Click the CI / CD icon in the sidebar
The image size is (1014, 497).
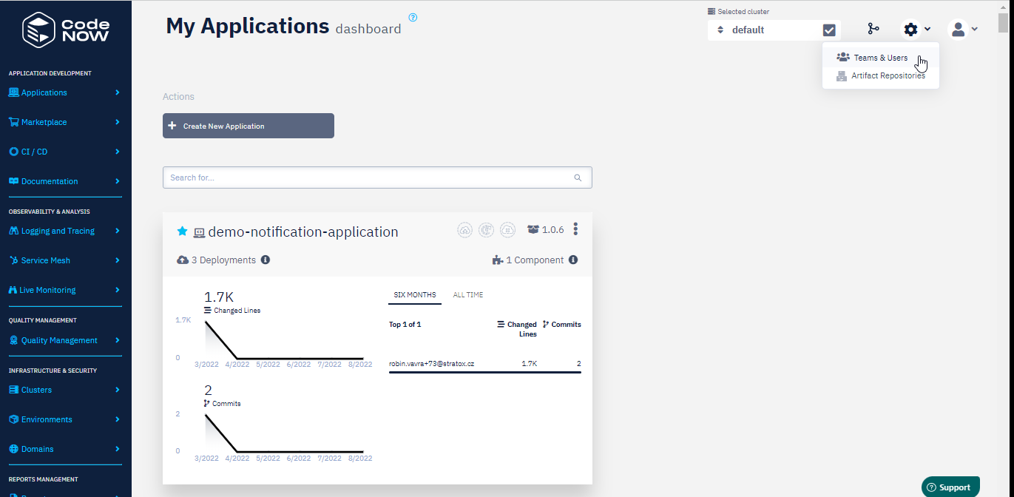pyautogui.click(x=13, y=152)
